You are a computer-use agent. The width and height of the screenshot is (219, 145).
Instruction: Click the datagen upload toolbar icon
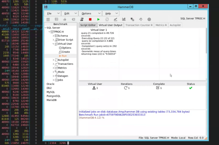[x=141, y=19]
